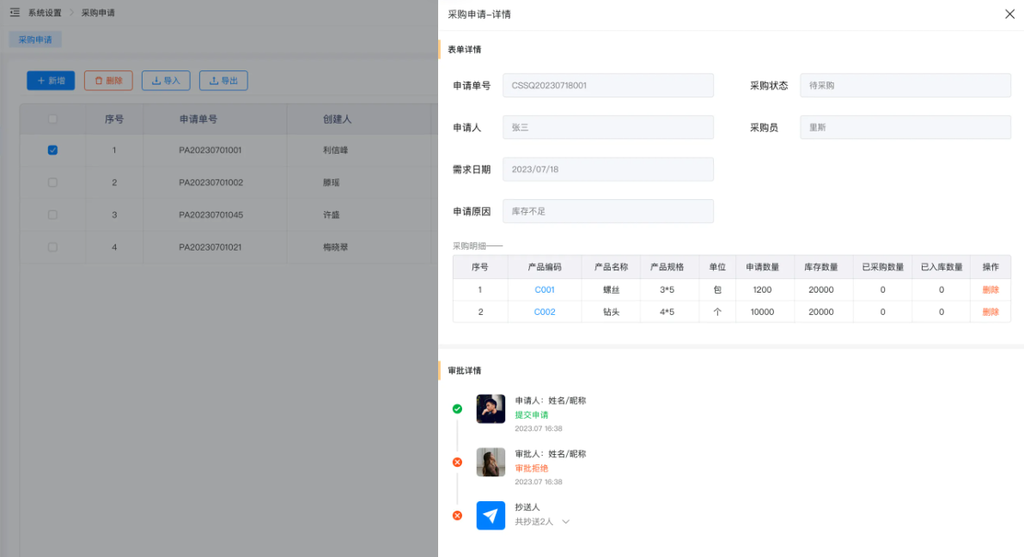Click the red status icon beside 抄送人
The image size is (1024, 557).
tap(457, 515)
